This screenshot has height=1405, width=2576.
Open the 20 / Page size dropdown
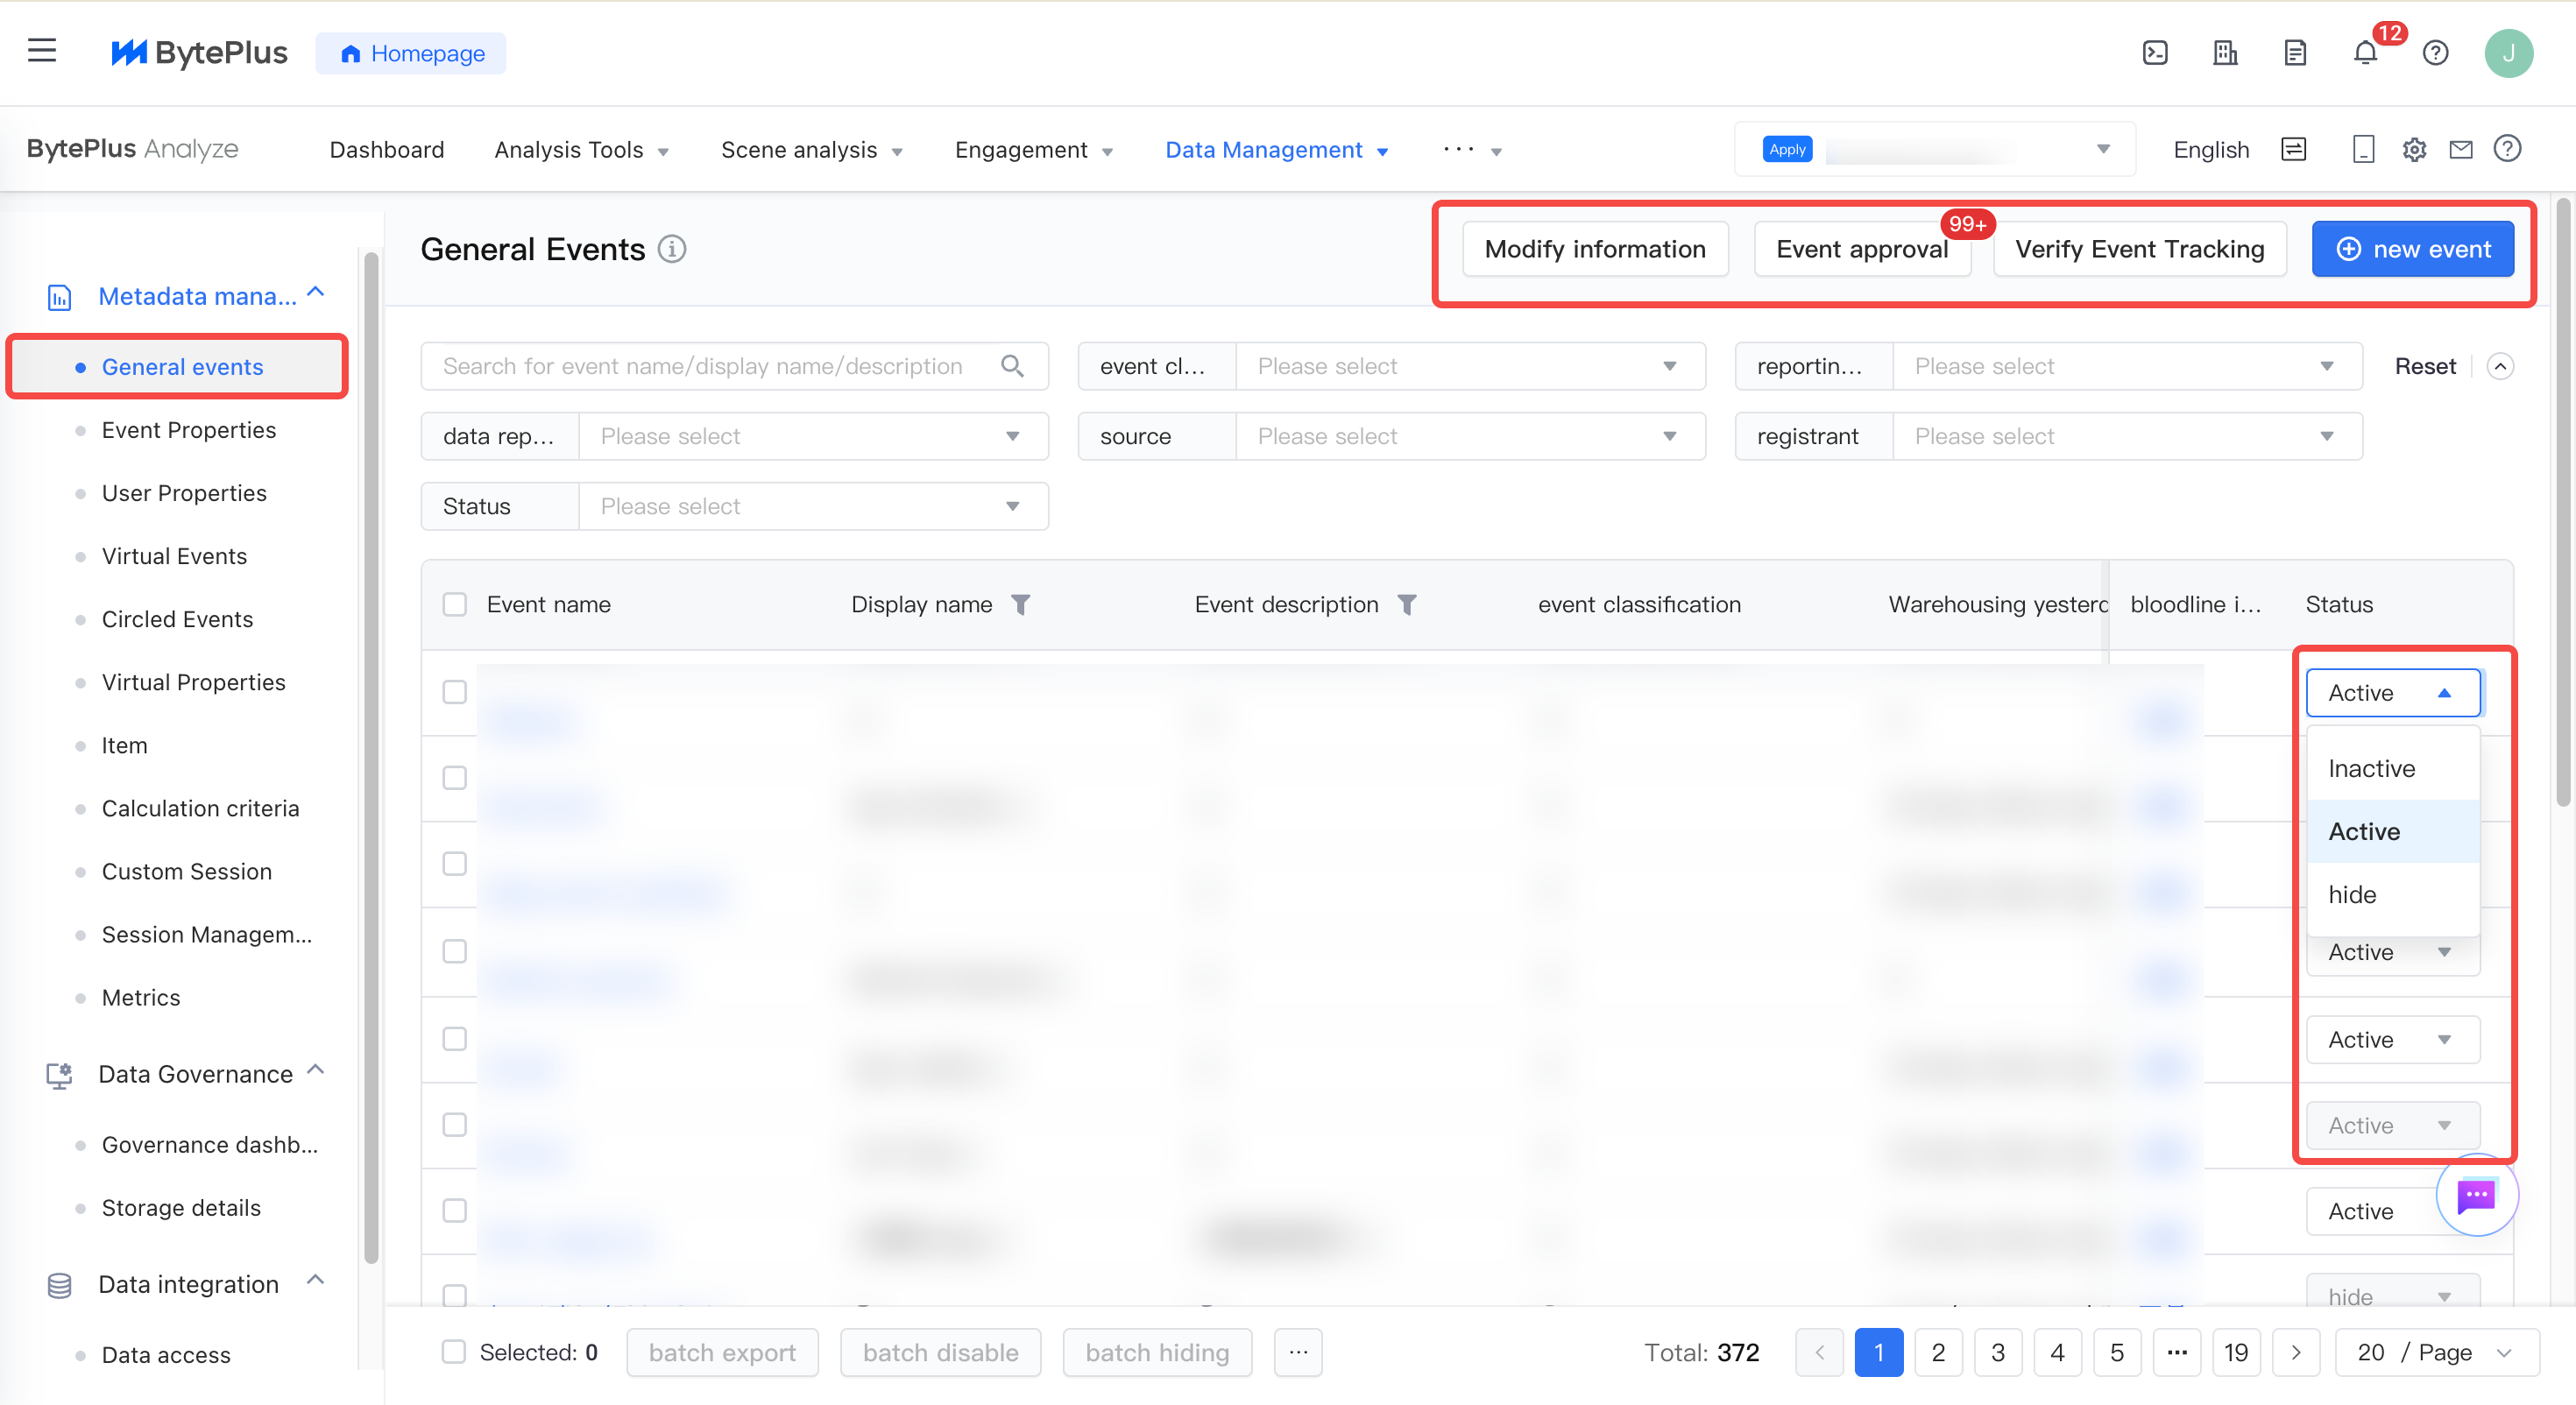pos(2437,1353)
